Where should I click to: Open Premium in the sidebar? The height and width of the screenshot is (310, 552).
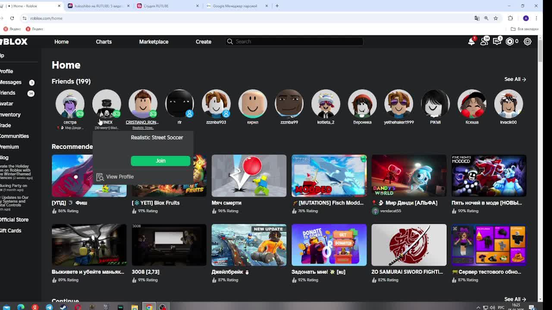coord(9,147)
